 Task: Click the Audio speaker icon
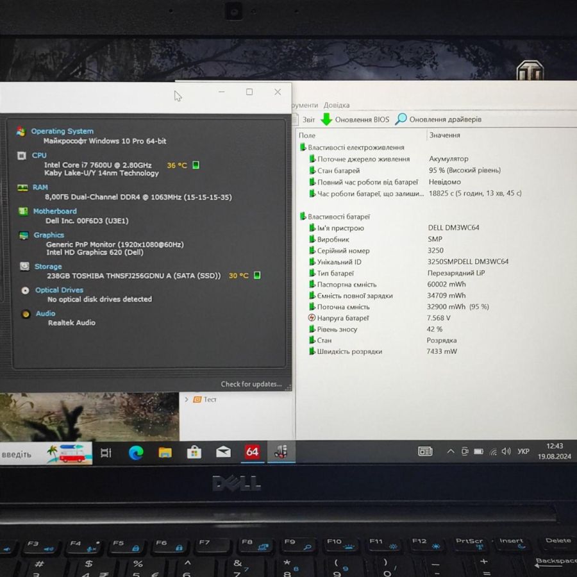[x=26, y=314]
